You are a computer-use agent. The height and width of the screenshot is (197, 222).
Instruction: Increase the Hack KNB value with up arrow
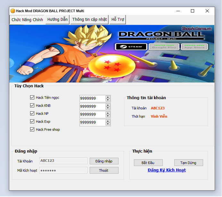108,105
